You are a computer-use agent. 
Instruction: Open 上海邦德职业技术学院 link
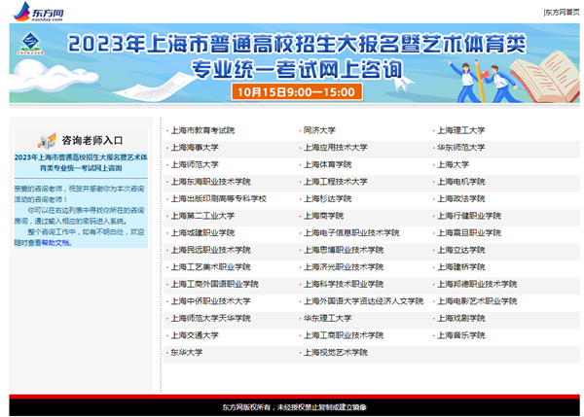(x=477, y=285)
